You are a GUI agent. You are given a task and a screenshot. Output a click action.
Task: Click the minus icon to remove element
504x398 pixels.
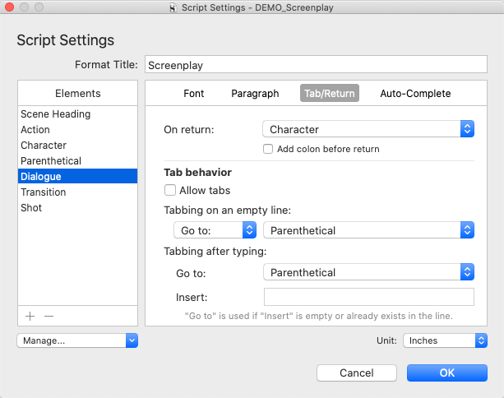(x=49, y=316)
